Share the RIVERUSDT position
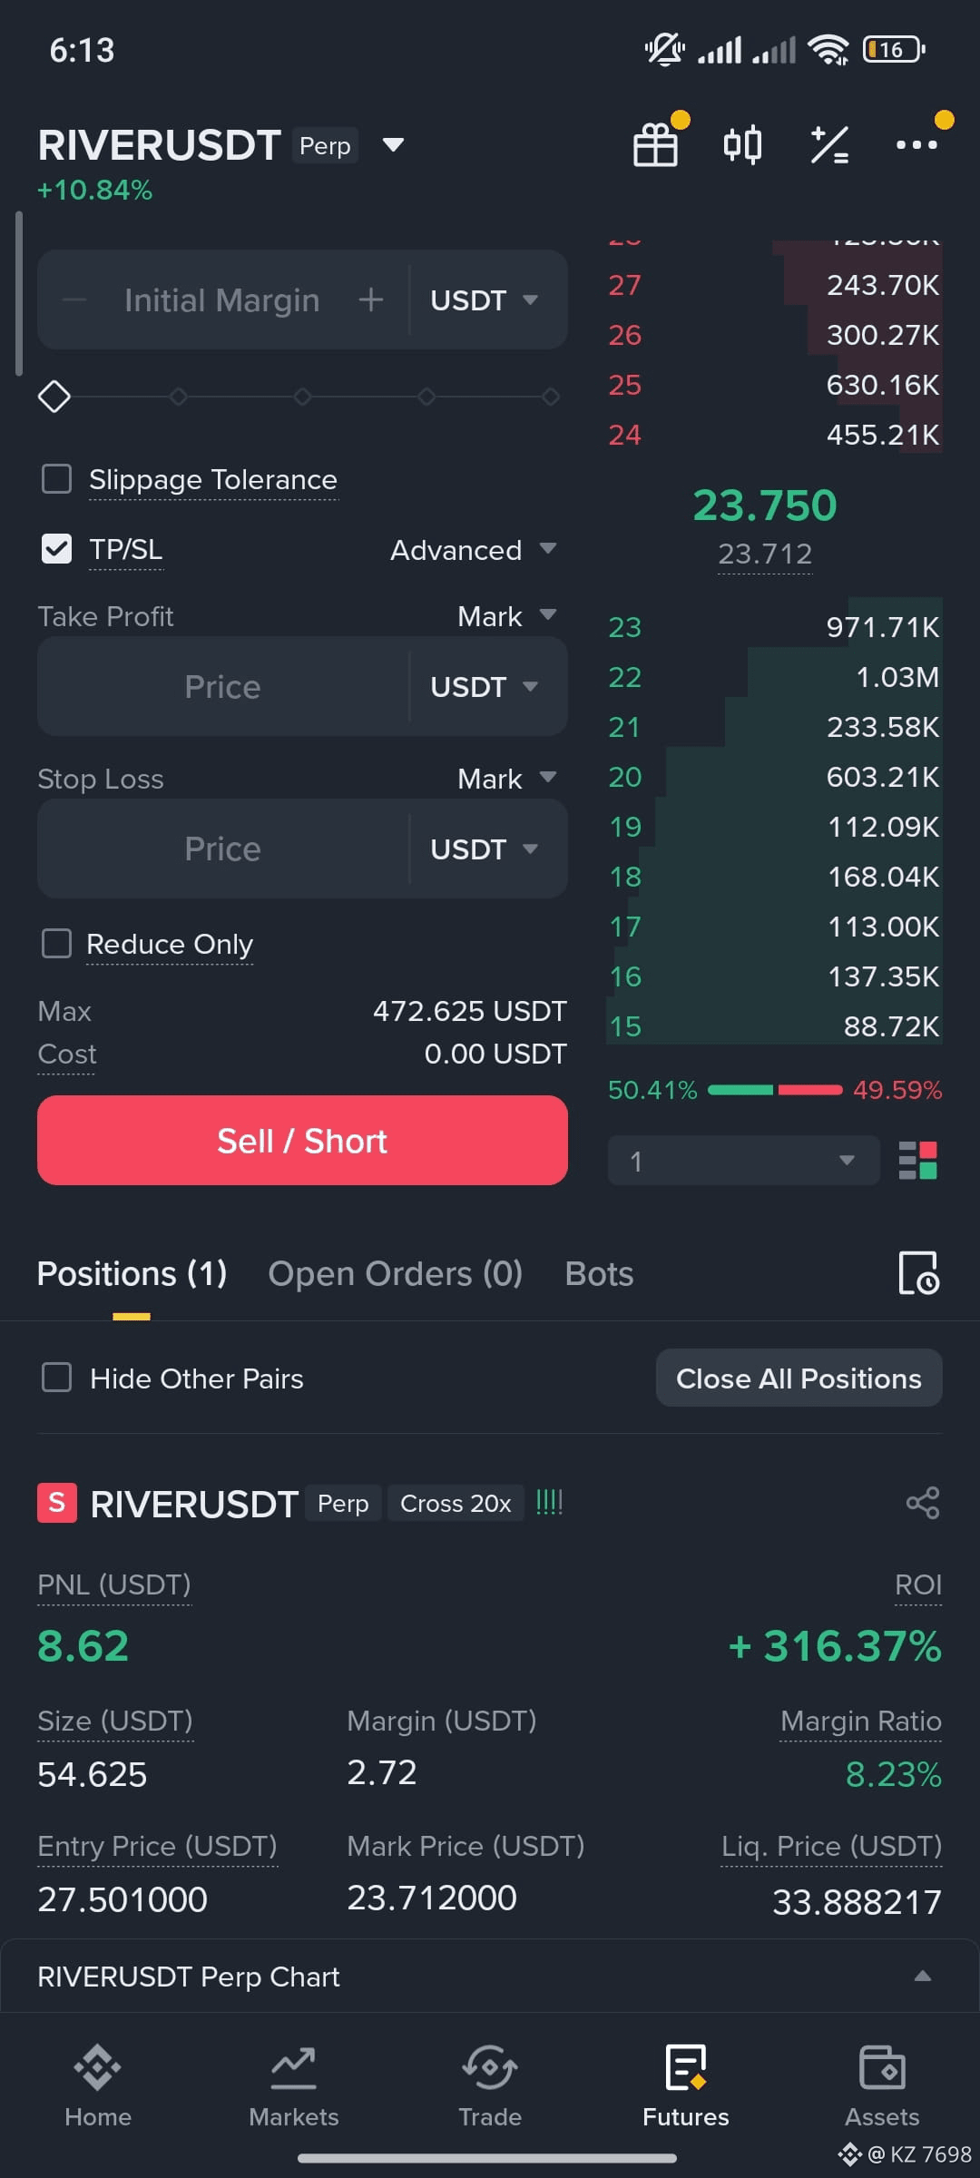Image resolution: width=980 pixels, height=2178 pixels. [923, 1503]
